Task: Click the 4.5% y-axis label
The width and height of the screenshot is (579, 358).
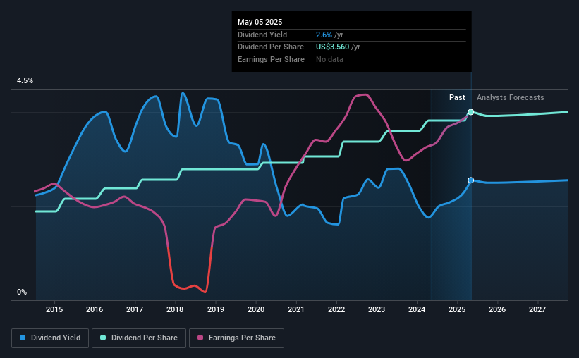Action: [25, 80]
